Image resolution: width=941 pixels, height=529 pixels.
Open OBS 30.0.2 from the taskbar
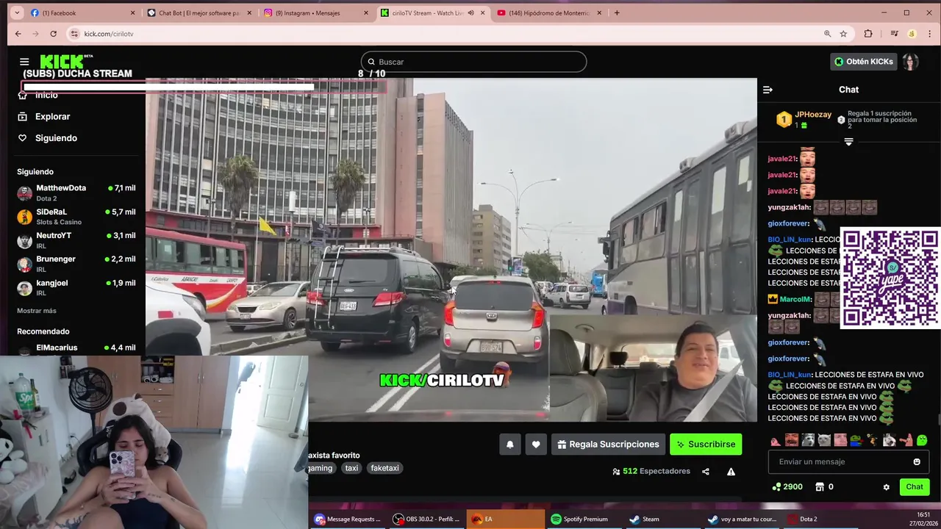426,519
